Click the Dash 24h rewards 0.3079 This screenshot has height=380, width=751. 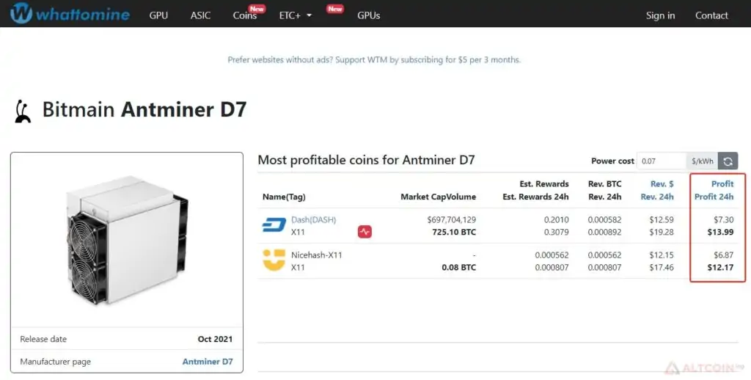557,232
